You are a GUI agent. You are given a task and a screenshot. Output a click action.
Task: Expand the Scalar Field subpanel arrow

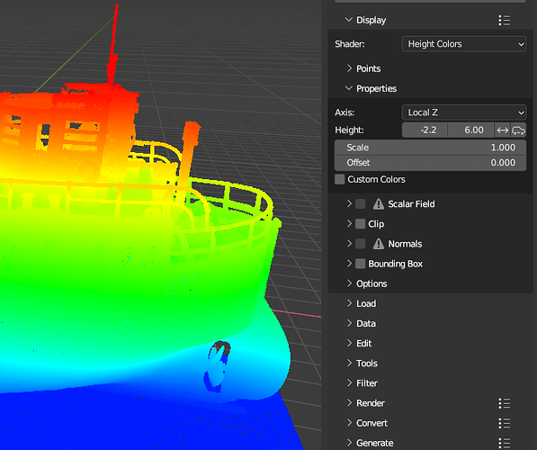click(349, 203)
